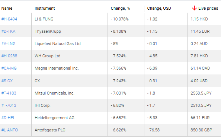Open the #D-TKA ThyssenKrupp link
This screenshot has width=221, height=137.
click(8, 31)
